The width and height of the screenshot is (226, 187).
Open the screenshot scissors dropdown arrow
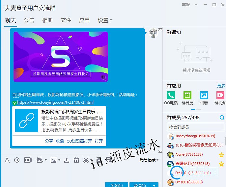point(91,160)
